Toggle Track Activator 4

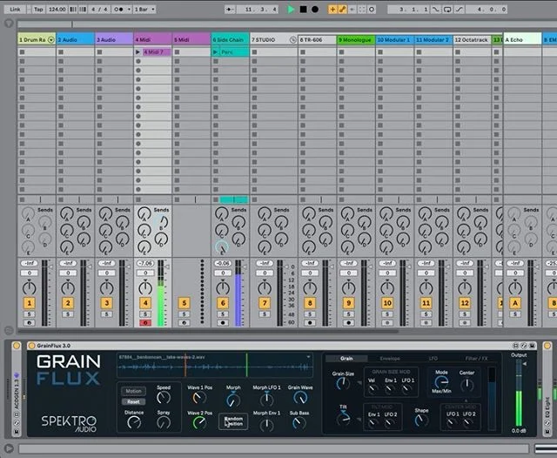pyautogui.click(x=145, y=303)
